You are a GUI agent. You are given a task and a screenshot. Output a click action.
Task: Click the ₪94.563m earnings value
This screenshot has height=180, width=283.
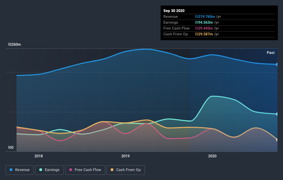[x=204, y=22]
